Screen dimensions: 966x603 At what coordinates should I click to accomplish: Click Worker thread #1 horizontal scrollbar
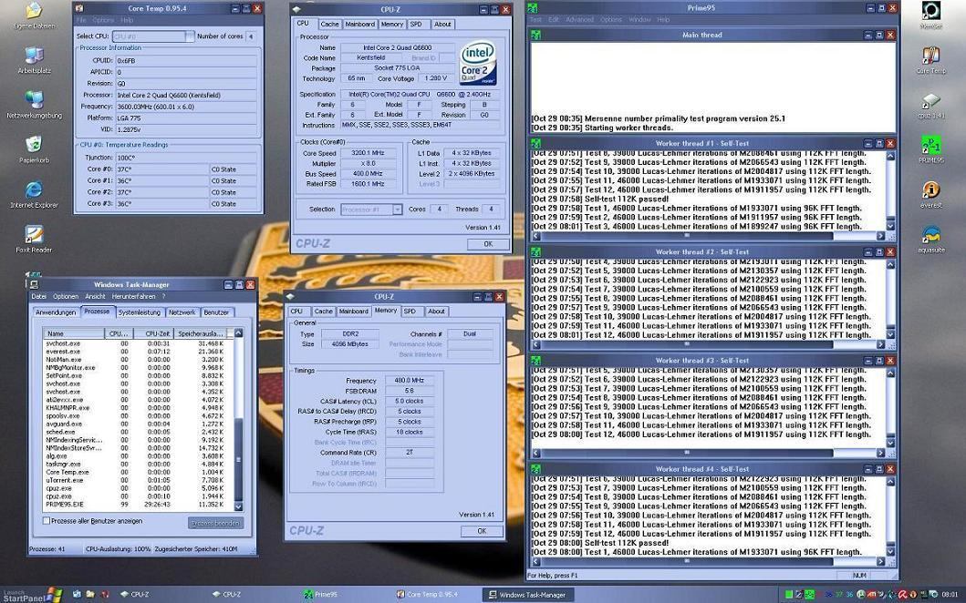[708, 236]
